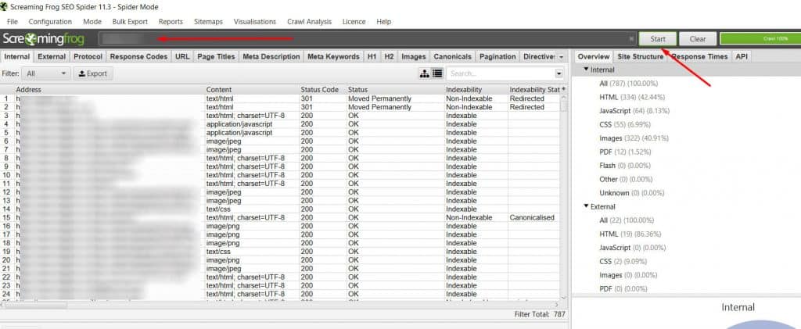The image size is (801, 329).
Task: Switch to the H2 tab
Action: (x=390, y=56)
